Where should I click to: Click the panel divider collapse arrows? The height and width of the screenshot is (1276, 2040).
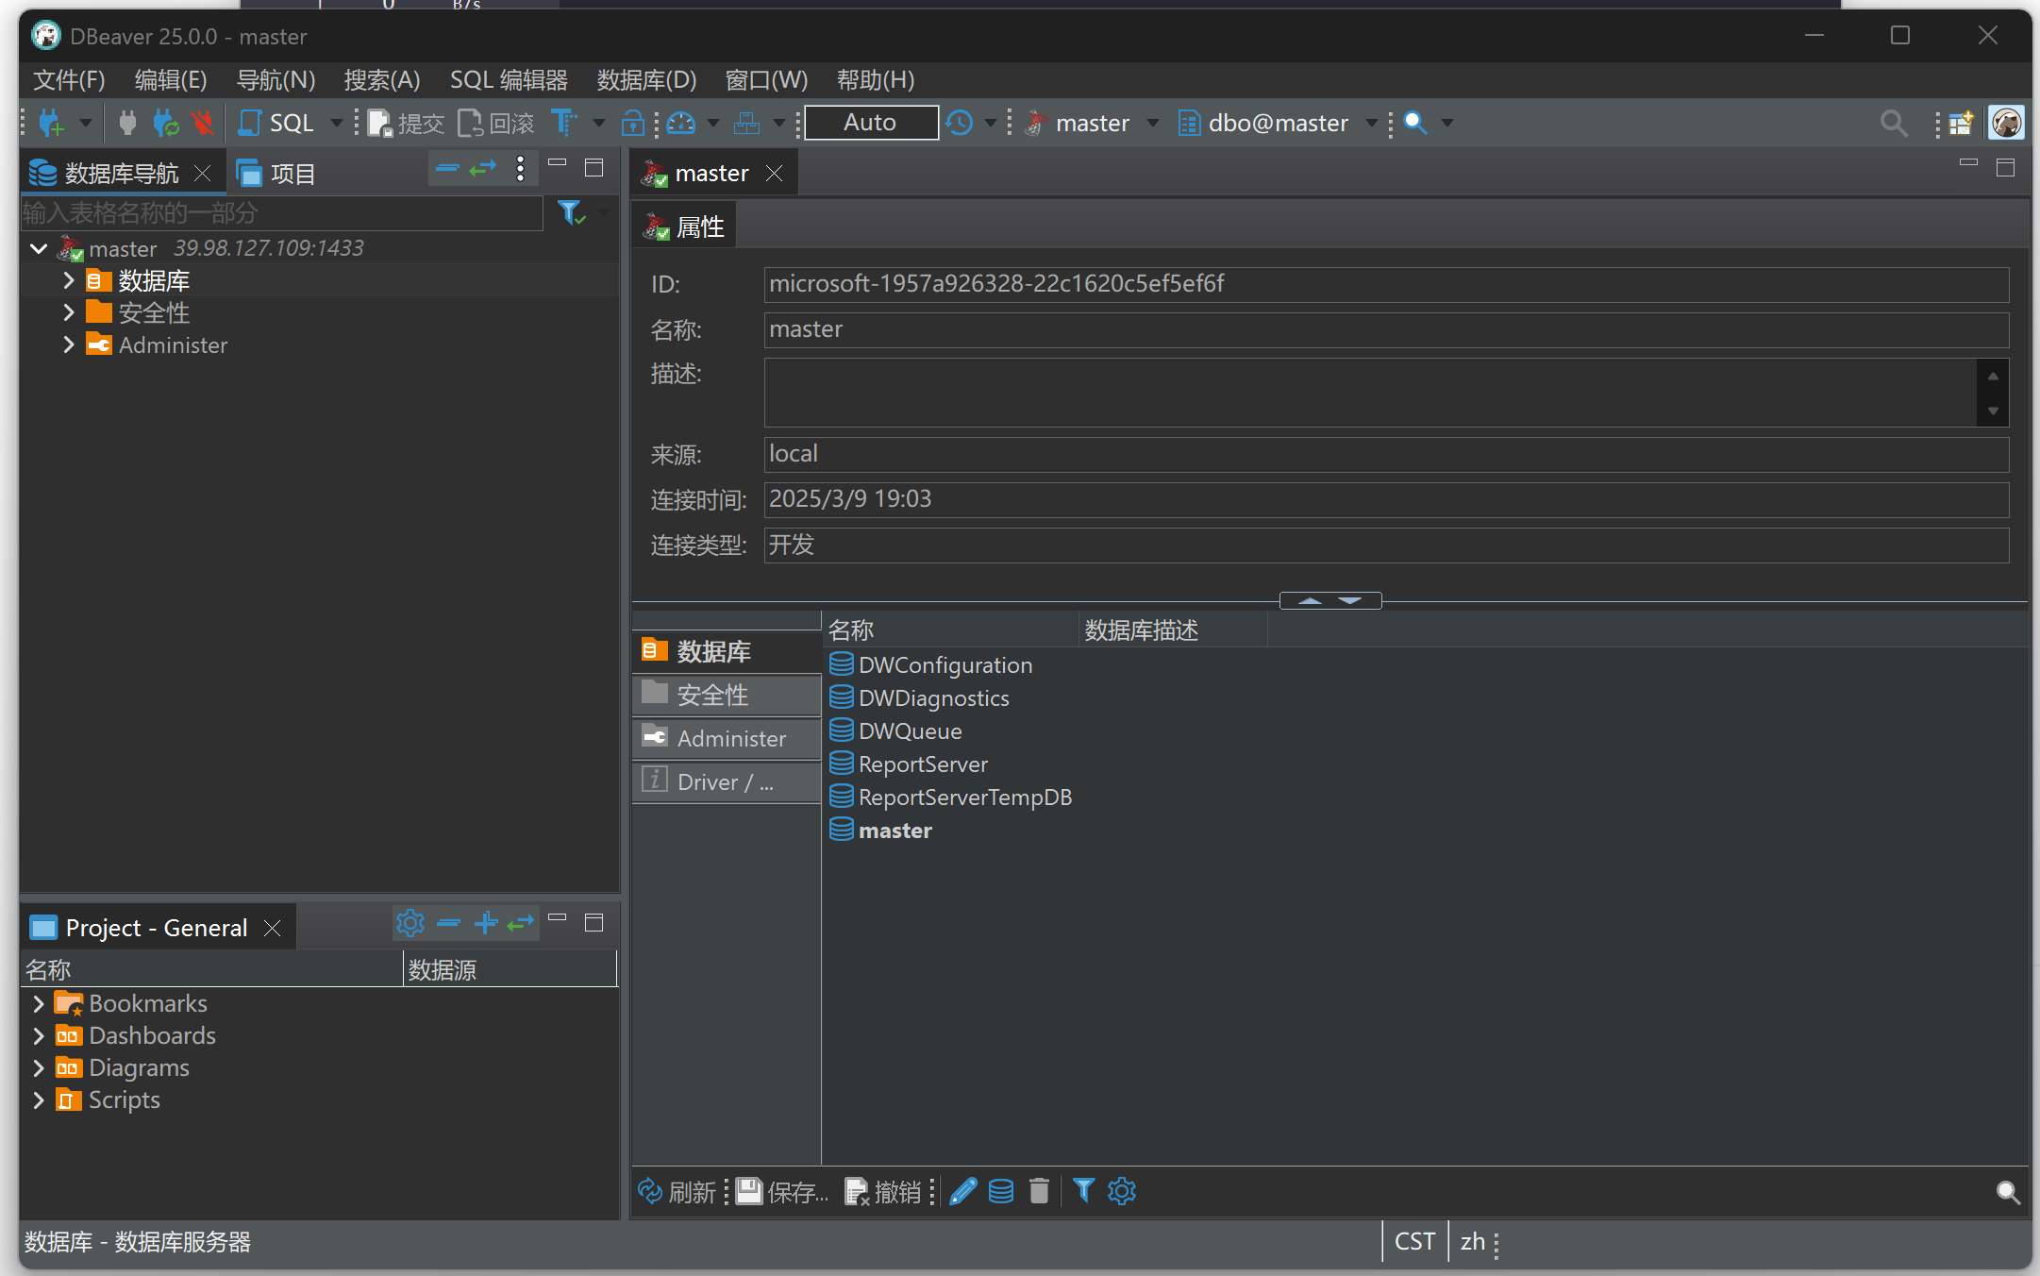(x=1330, y=600)
